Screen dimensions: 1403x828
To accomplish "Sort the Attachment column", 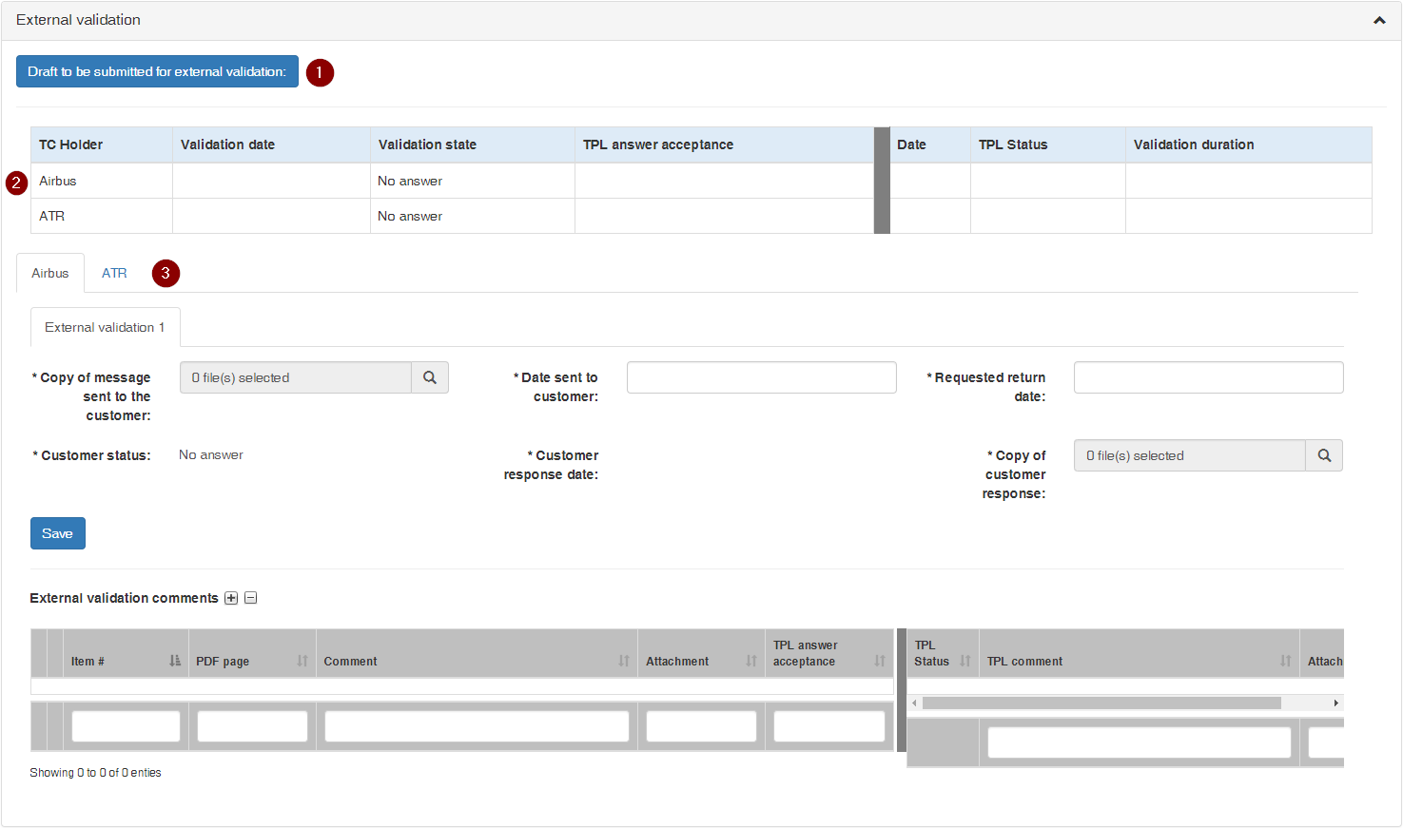I will click(x=751, y=661).
